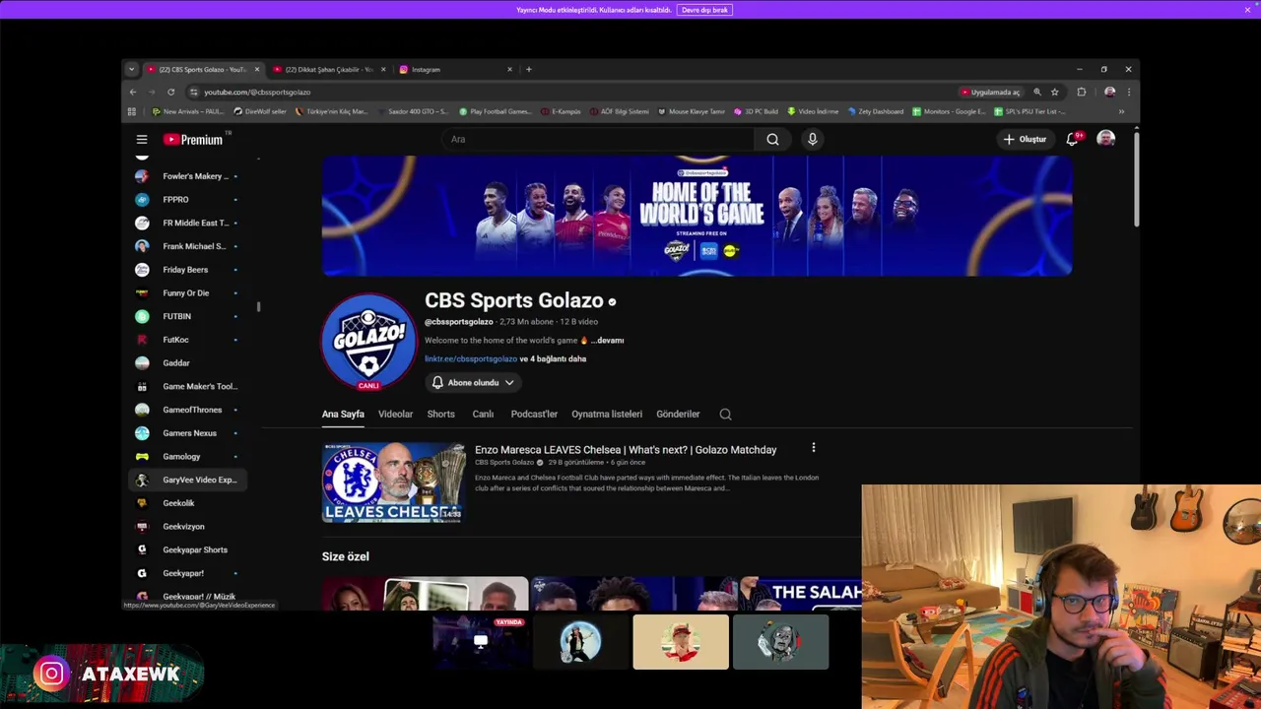1261x709 pixels.
Task: Click the YAYINDA live thumbnail in bottom strip
Action: pos(480,642)
